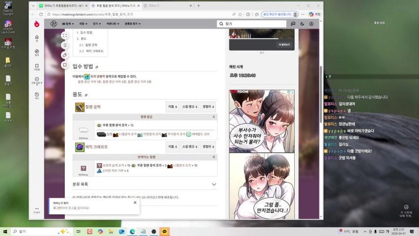
Task: Open the 분류로 찾기 dropdown in the wiki nav
Action: pyautogui.click(x=133, y=24)
